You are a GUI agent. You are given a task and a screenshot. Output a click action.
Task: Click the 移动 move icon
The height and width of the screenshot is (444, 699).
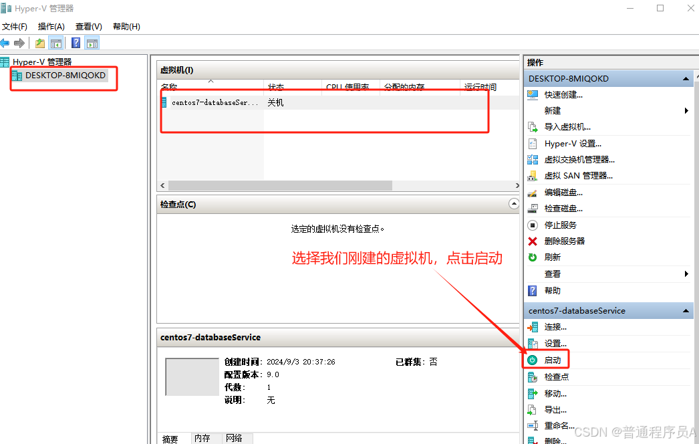(533, 394)
